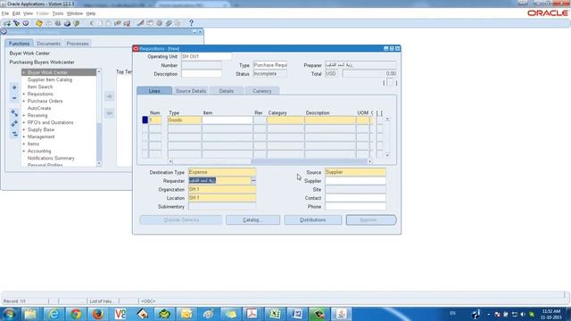Click the requisition Description field

click(202, 74)
